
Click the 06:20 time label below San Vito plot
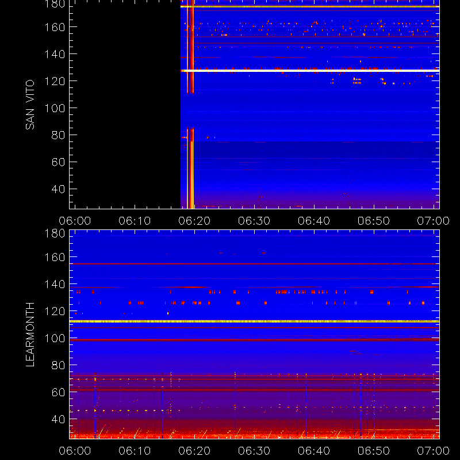click(x=194, y=221)
